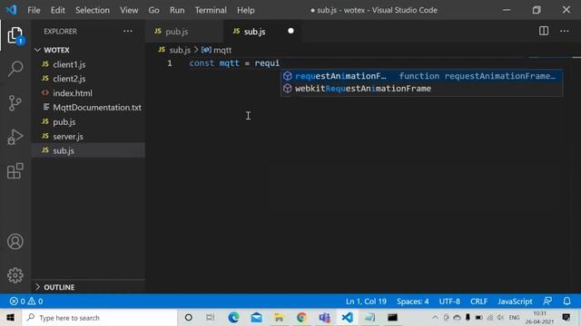Viewport: 581px width, 326px height.
Task: Change indentation via Spaces: 4
Action: [413, 302]
